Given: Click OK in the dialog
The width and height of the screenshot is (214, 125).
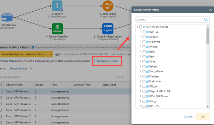Looking at the screenshot, I should click(x=203, y=117).
